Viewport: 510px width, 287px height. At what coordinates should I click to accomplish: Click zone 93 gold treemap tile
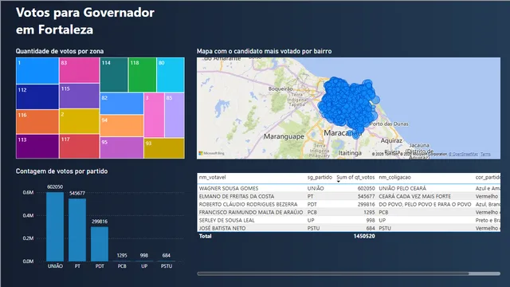pyautogui.click(x=164, y=148)
